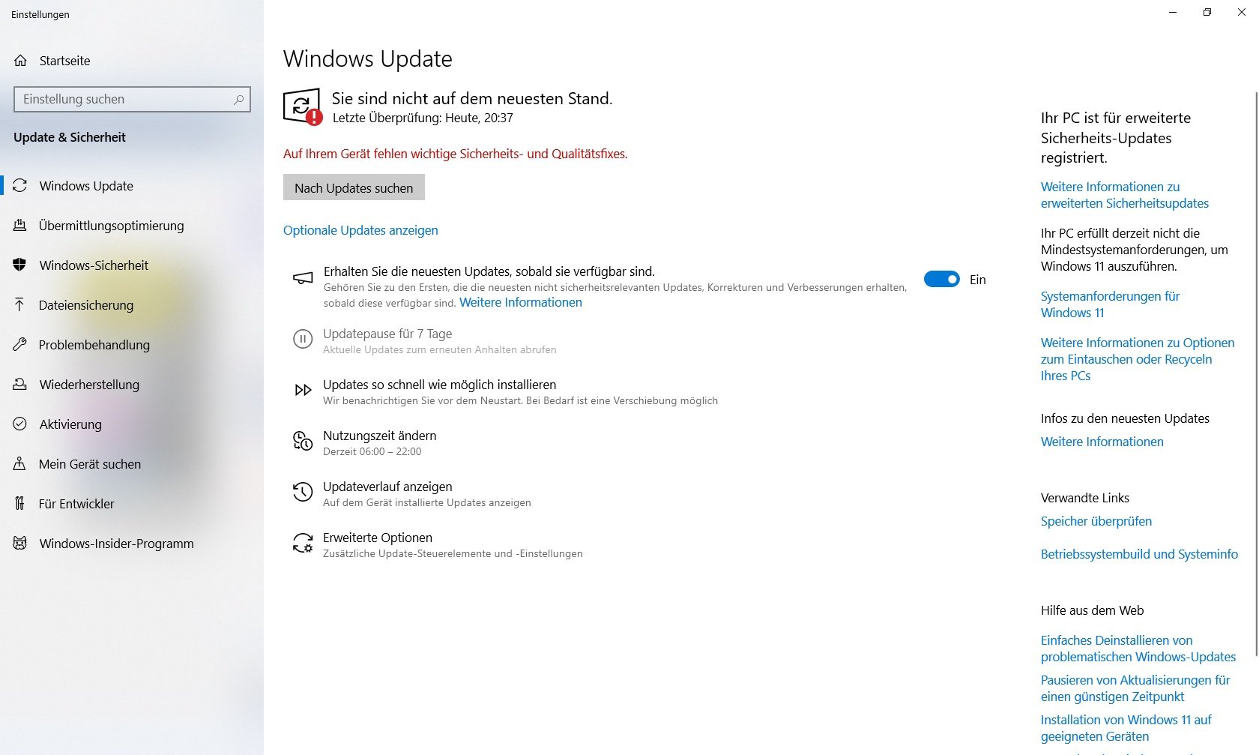
Task: Toggle off the newest updates switch
Action: tap(942, 280)
